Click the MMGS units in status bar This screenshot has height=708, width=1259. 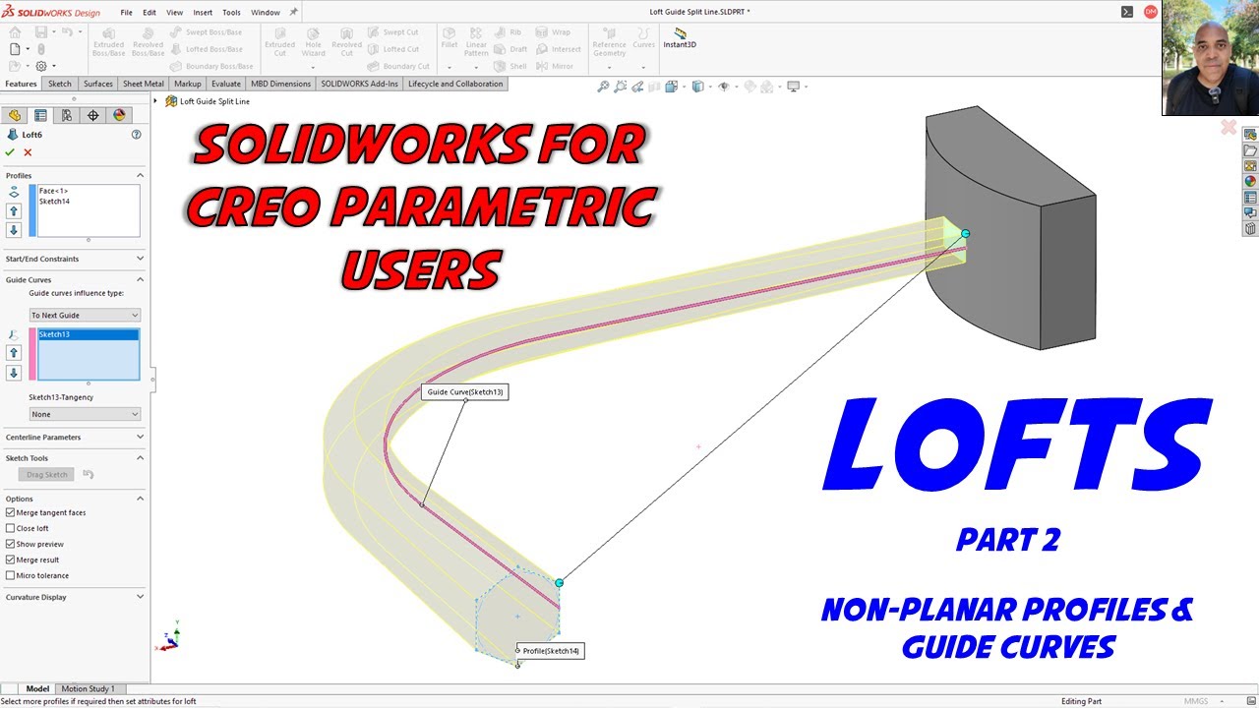coord(1196,701)
